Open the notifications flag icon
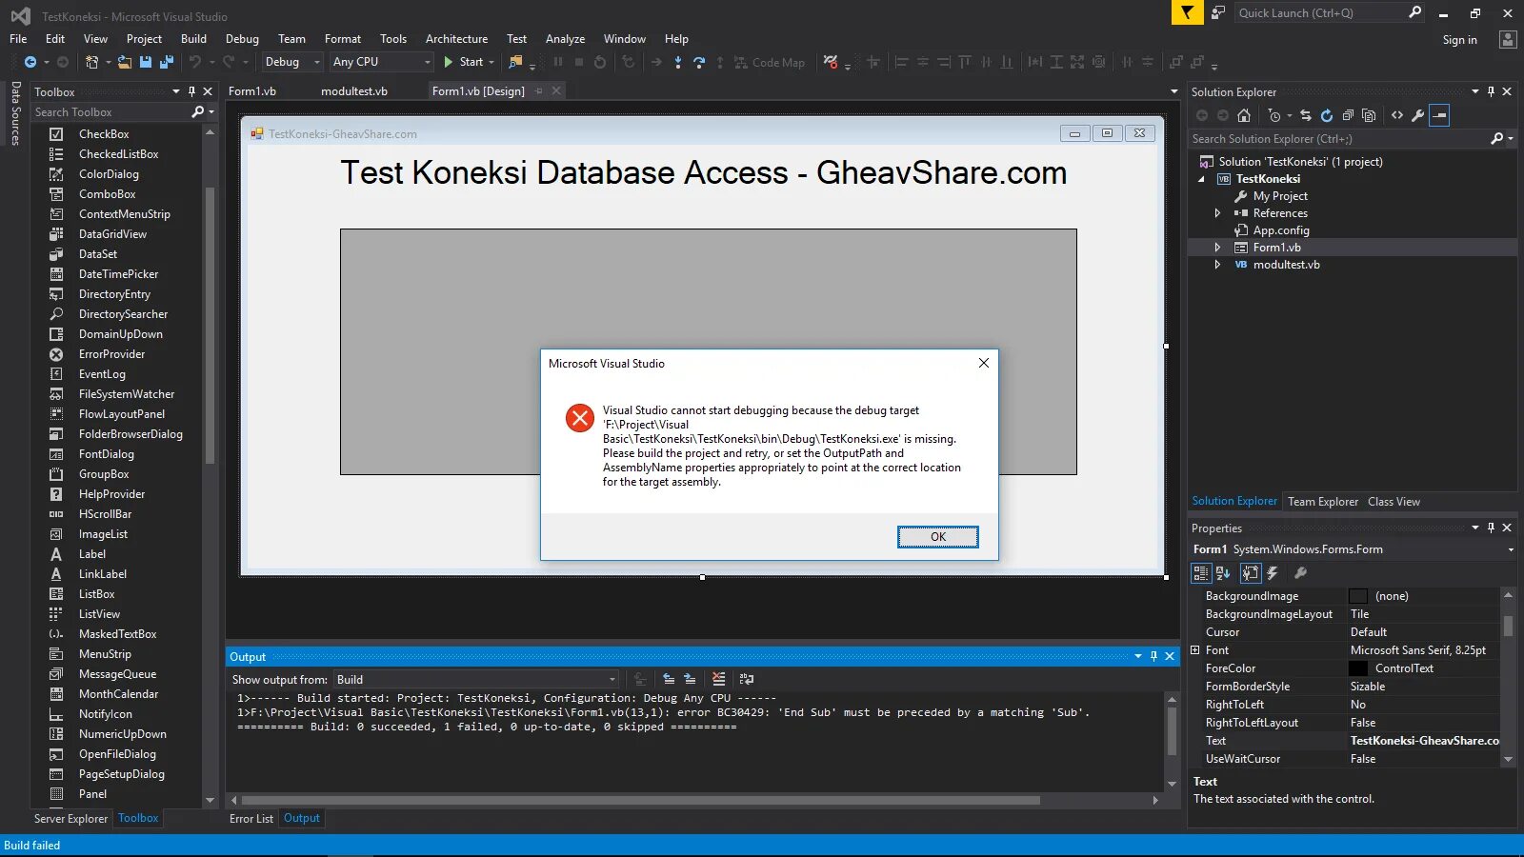This screenshot has height=857, width=1524. coord(1187,12)
